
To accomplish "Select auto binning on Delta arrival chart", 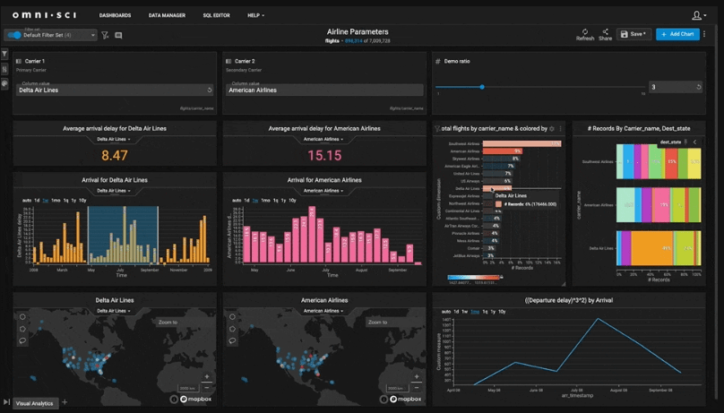I will point(27,201).
